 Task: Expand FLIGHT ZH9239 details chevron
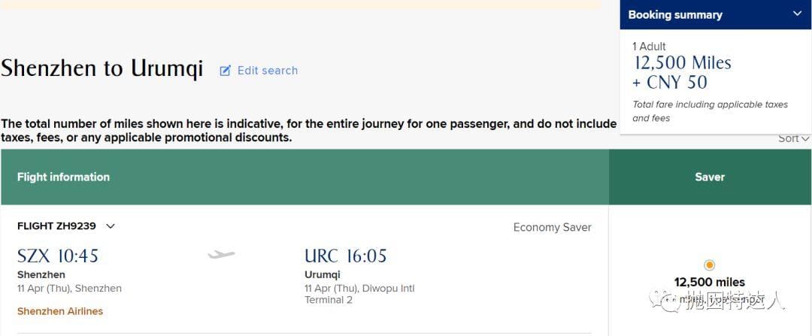pos(111,226)
